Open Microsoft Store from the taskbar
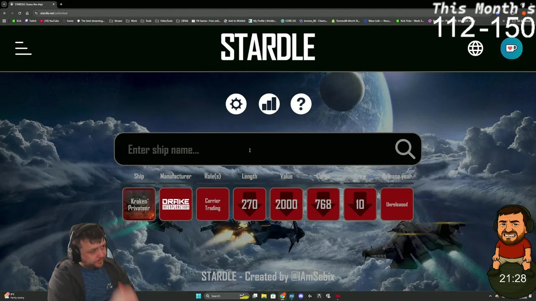Image resolution: width=536 pixels, height=301 pixels. click(273, 296)
